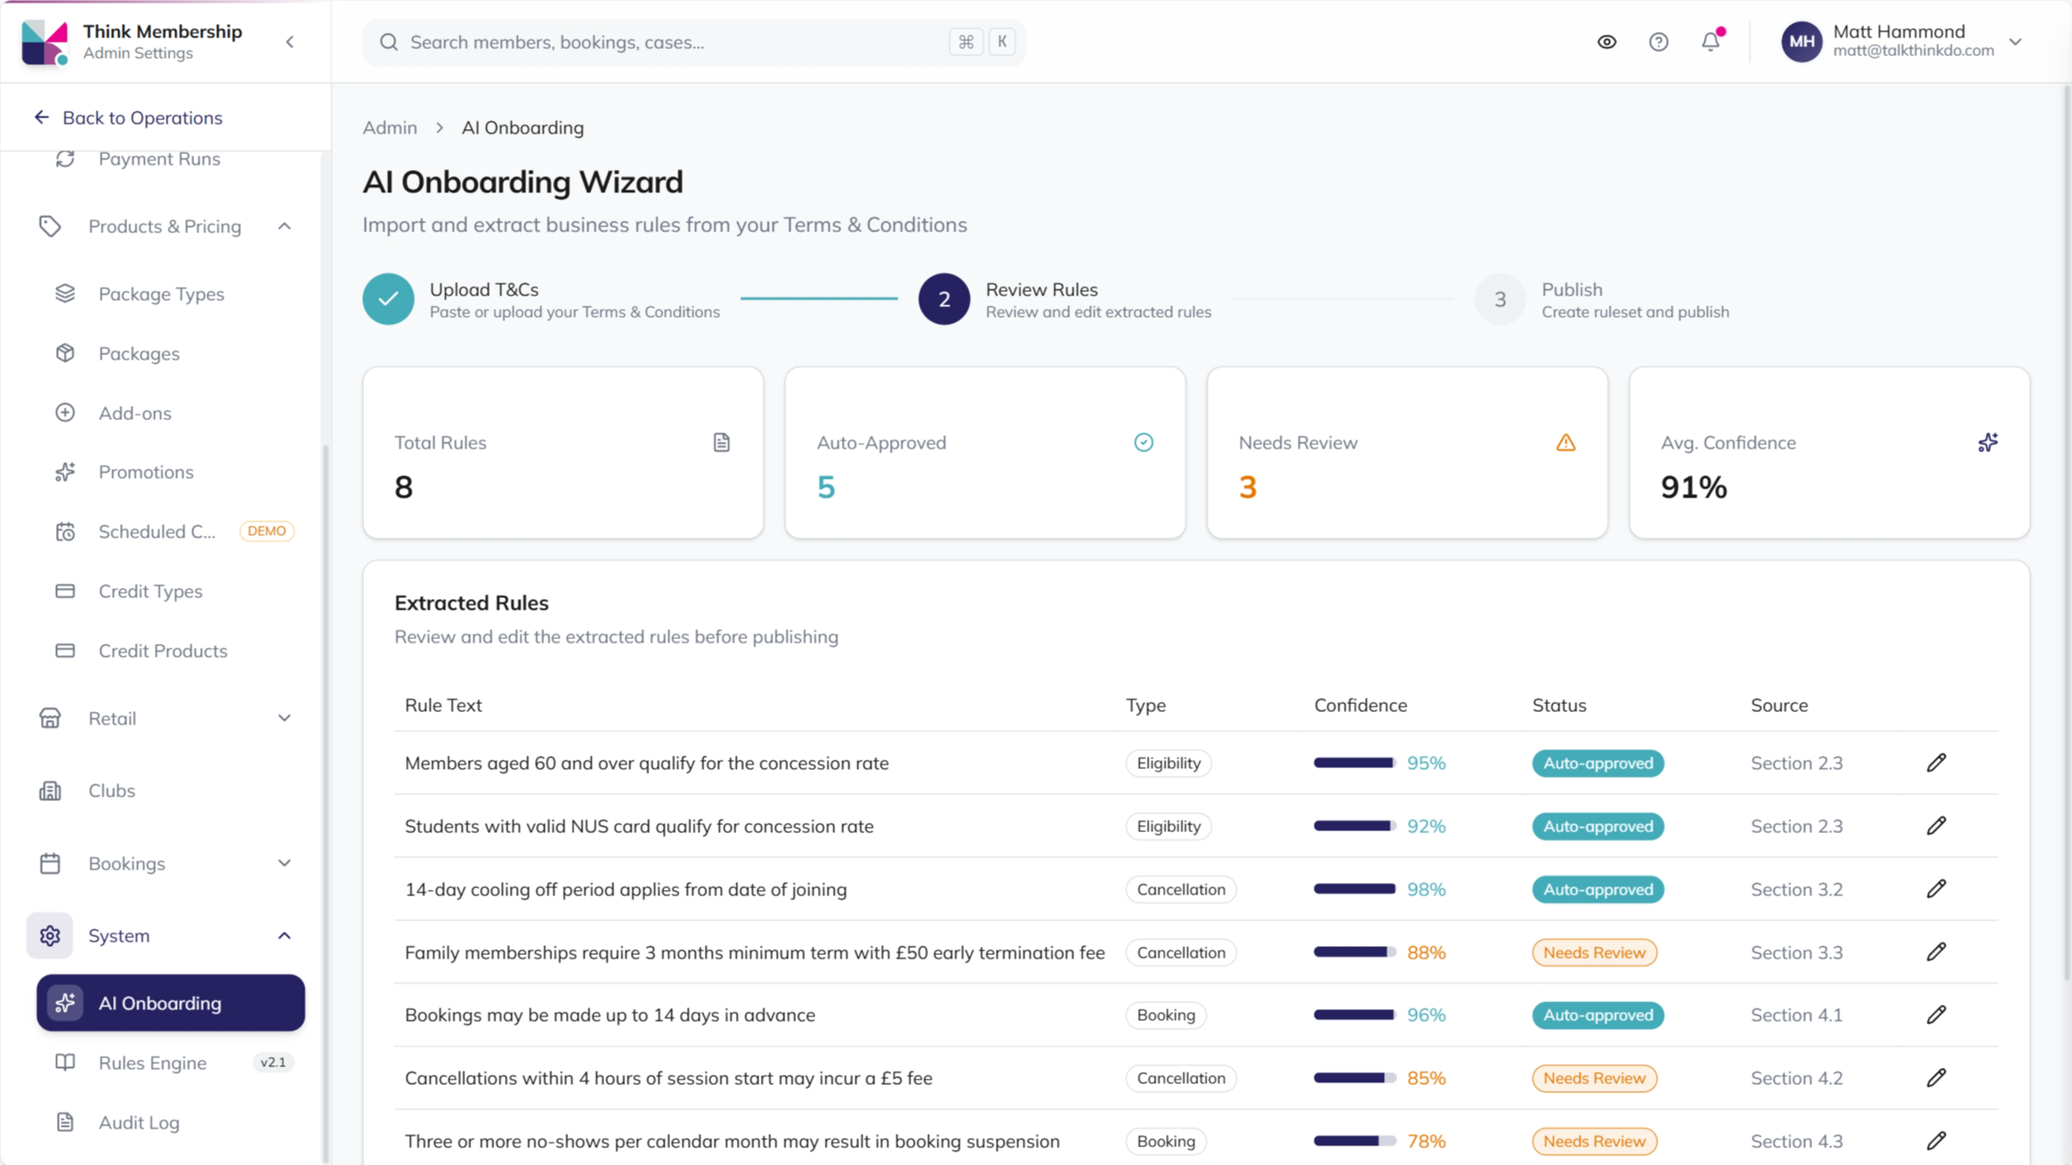Click the Needs Review warning triangle icon
The image size is (2072, 1165).
point(1566,442)
